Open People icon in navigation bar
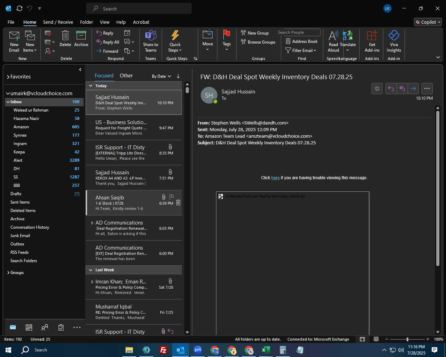The width and height of the screenshot is (446, 357). point(45,327)
